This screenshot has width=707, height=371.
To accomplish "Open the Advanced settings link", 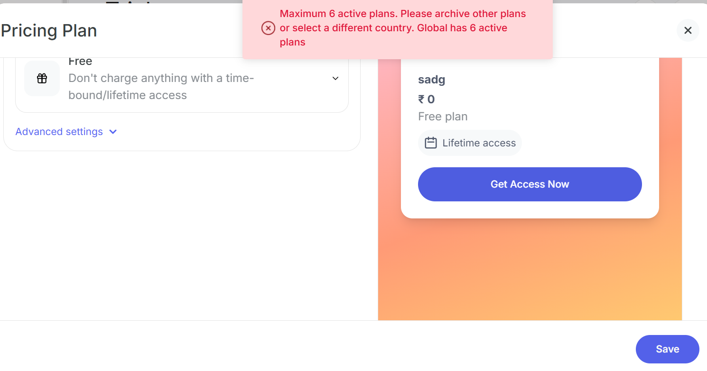I will 59,132.
